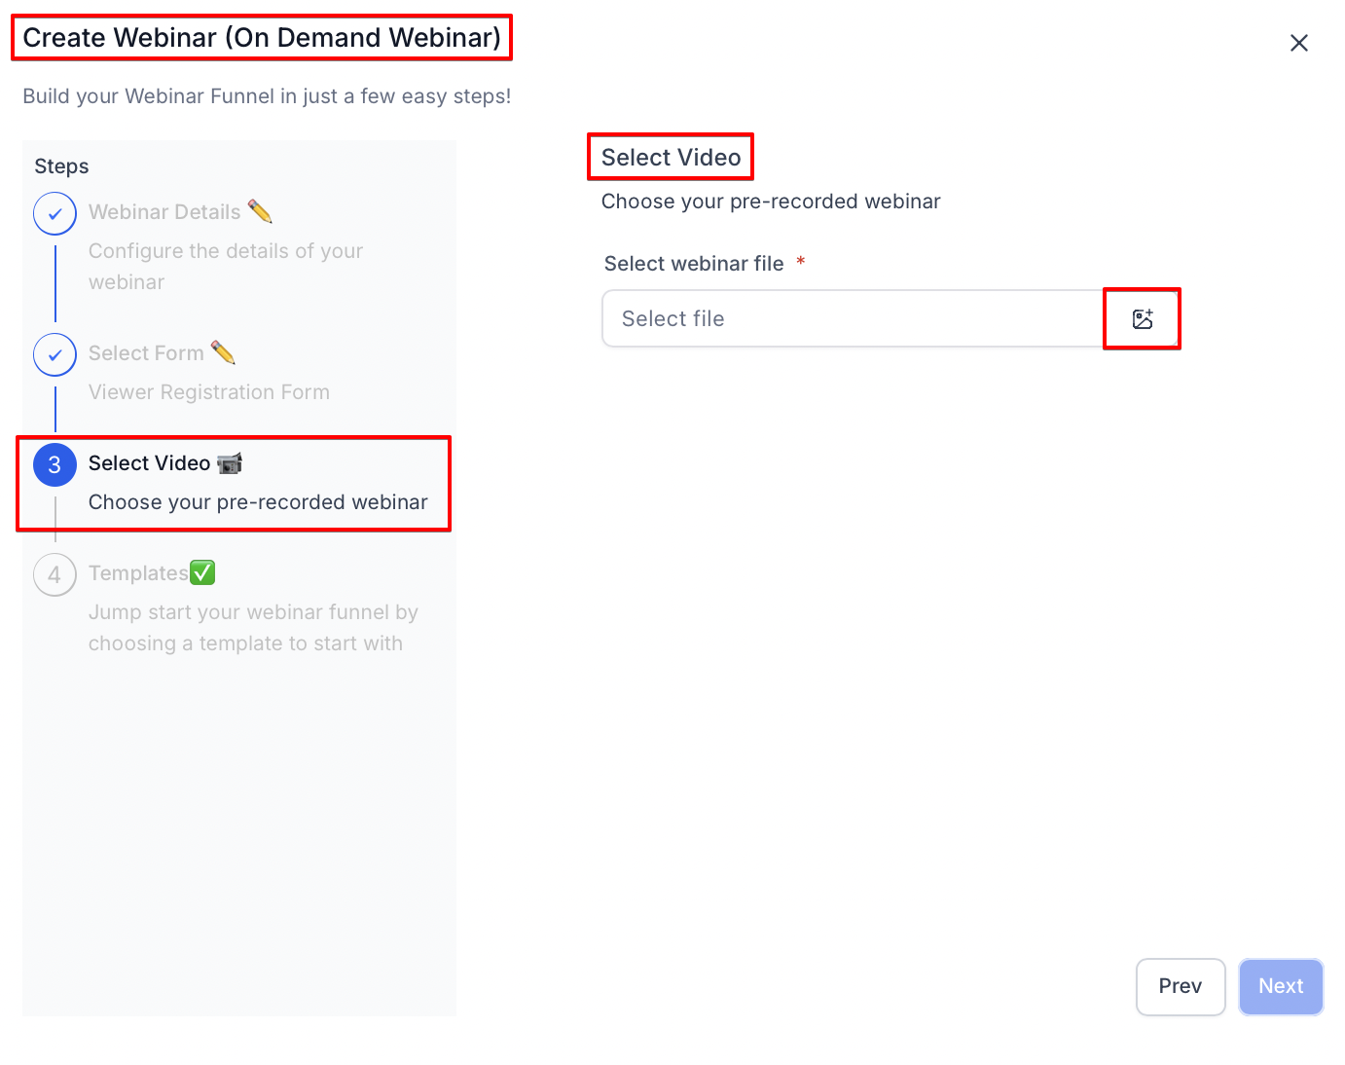The height and width of the screenshot is (1065, 1345).
Task: Open the Select Form step
Action: [x=146, y=353]
